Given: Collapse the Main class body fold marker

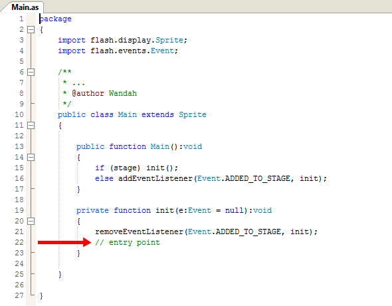Looking at the screenshot, I should pos(31,125).
